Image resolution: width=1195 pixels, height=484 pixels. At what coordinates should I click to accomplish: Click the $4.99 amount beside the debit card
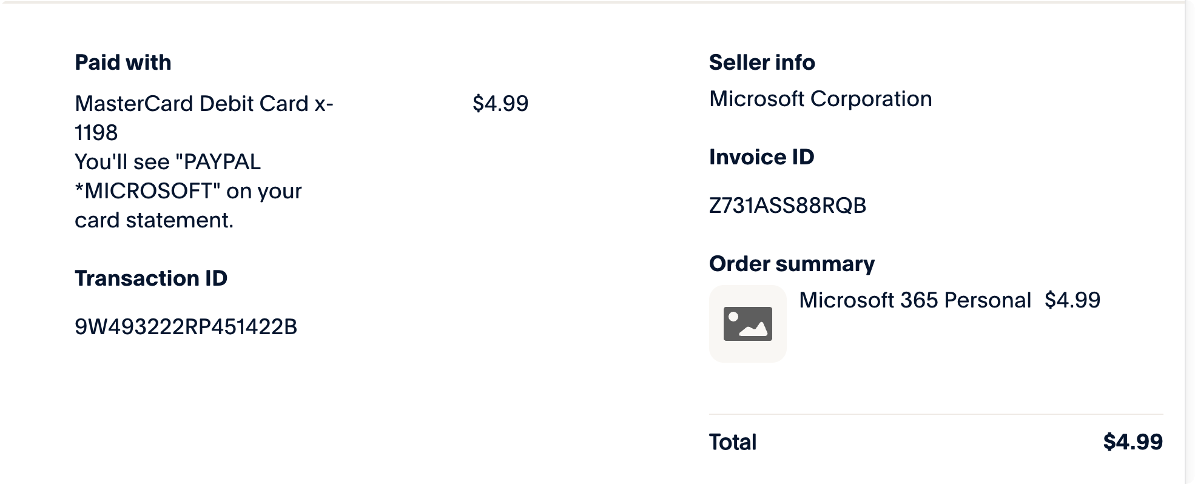[500, 104]
